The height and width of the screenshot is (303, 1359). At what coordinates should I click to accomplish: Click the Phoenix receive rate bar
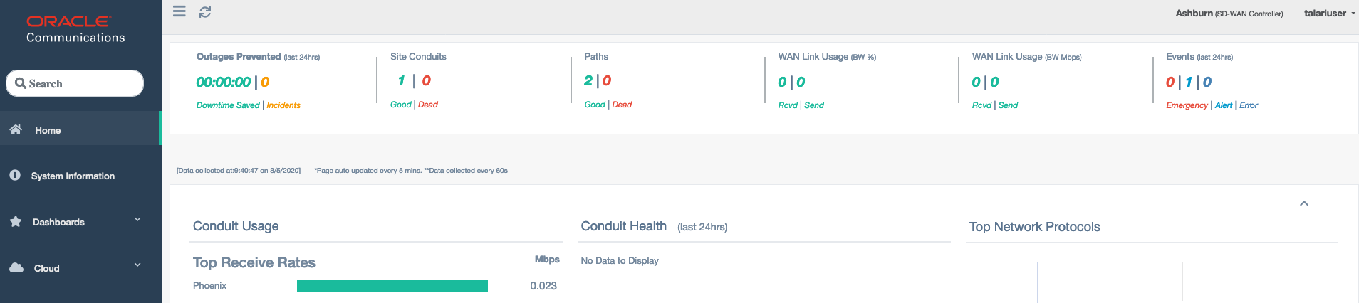[x=392, y=286]
